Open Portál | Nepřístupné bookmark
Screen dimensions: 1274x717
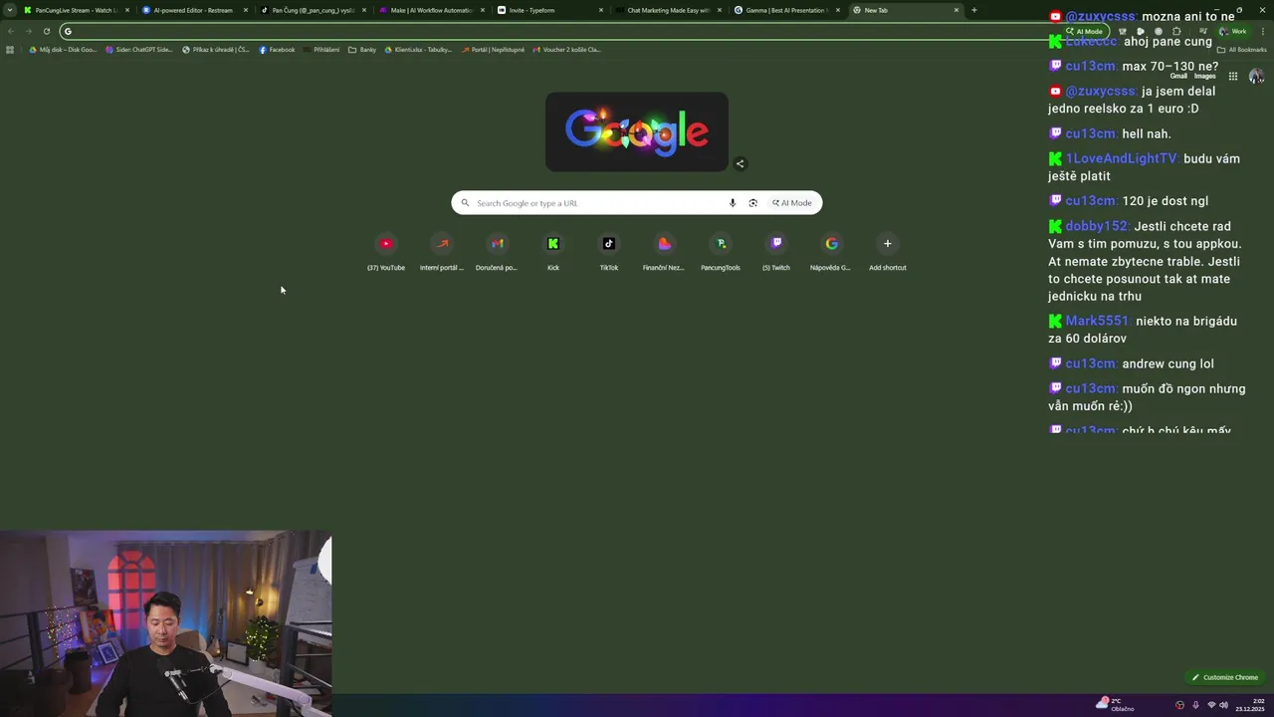[x=493, y=49]
